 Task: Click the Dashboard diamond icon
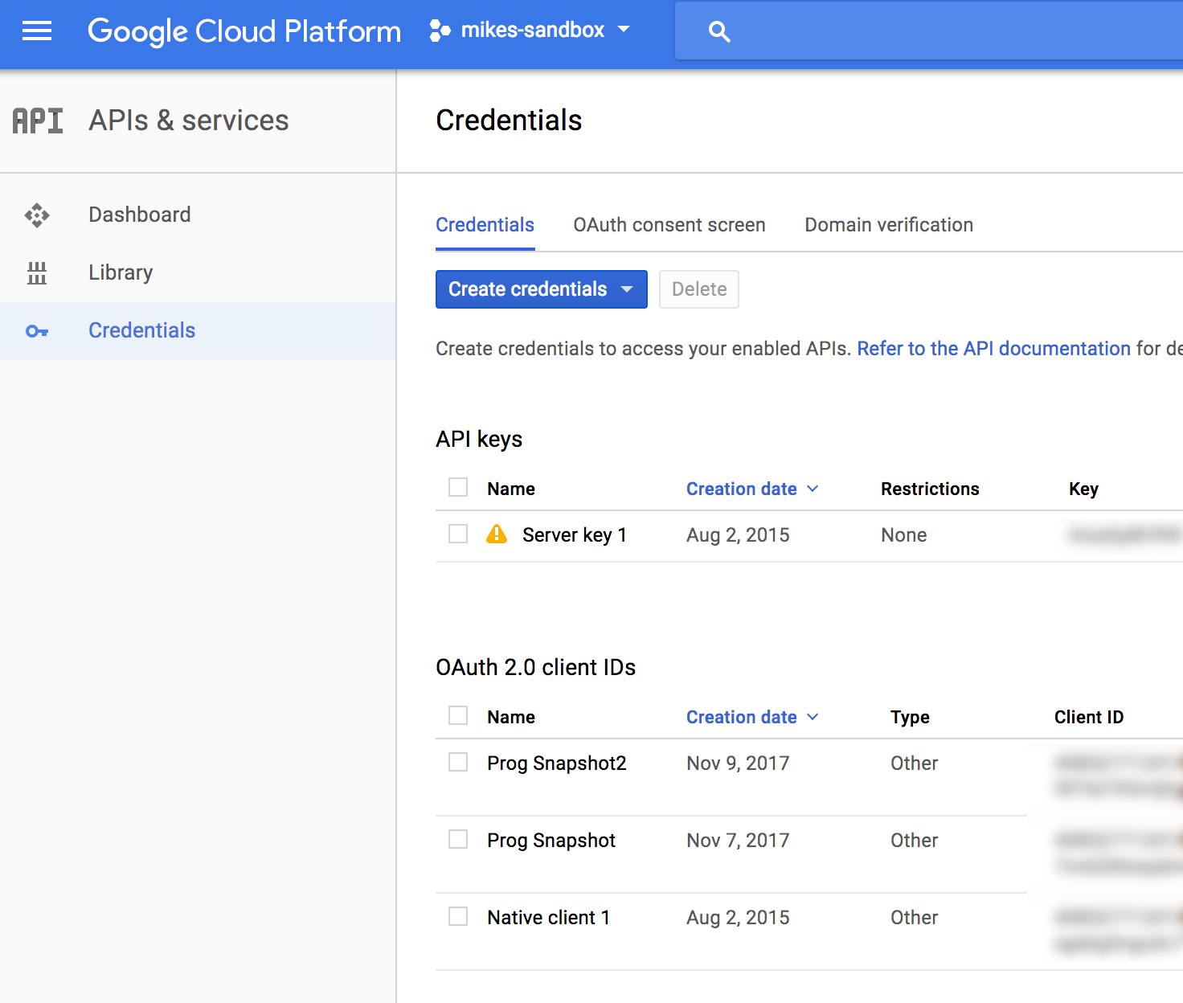[37, 215]
